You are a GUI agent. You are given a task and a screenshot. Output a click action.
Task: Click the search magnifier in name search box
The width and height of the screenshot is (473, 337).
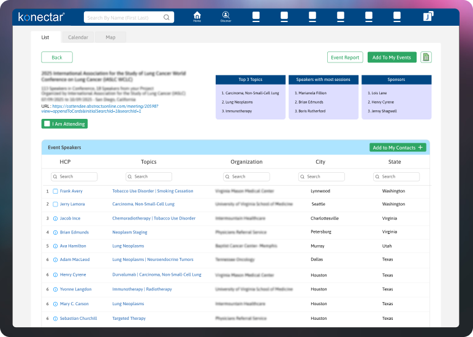pos(167,18)
